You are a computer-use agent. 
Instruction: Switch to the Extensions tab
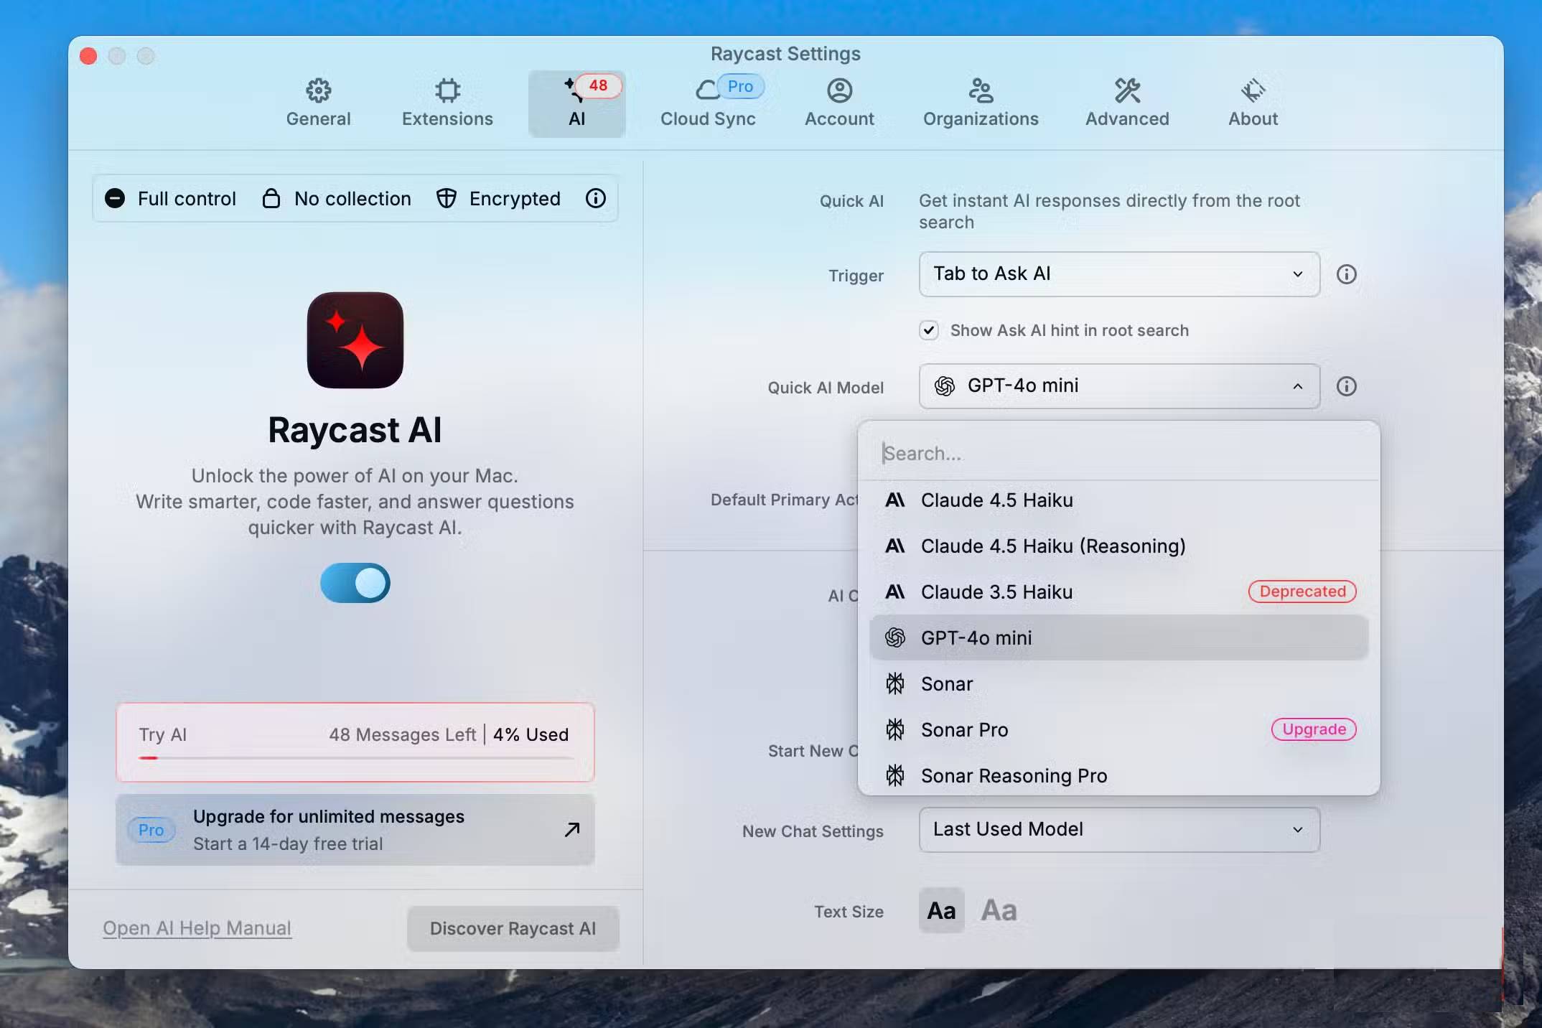point(447,103)
